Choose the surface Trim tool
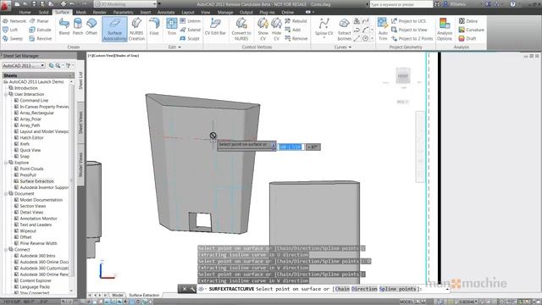 (172, 26)
